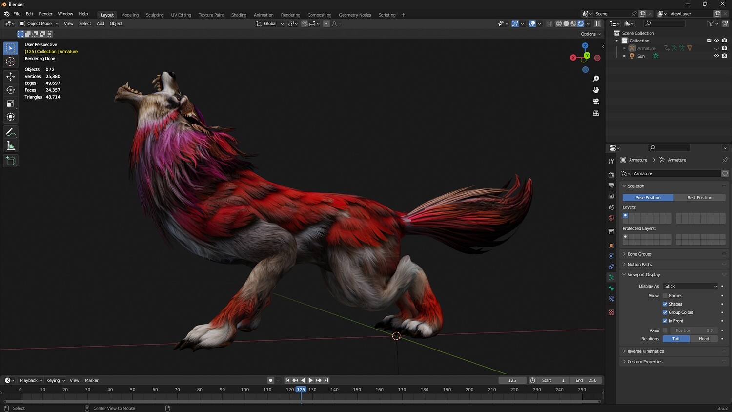
Task: Hide the Sun in viewport
Action: point(716,56)
